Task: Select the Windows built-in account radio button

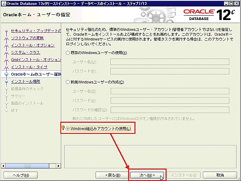Action: click(x=68, y=128)
